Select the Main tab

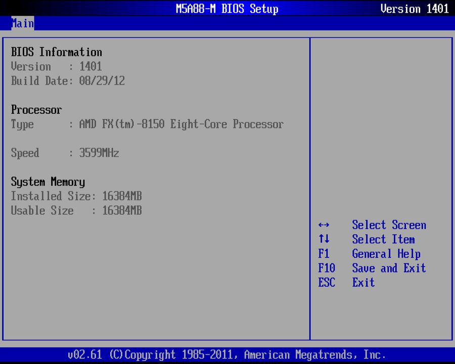[23, 23]
